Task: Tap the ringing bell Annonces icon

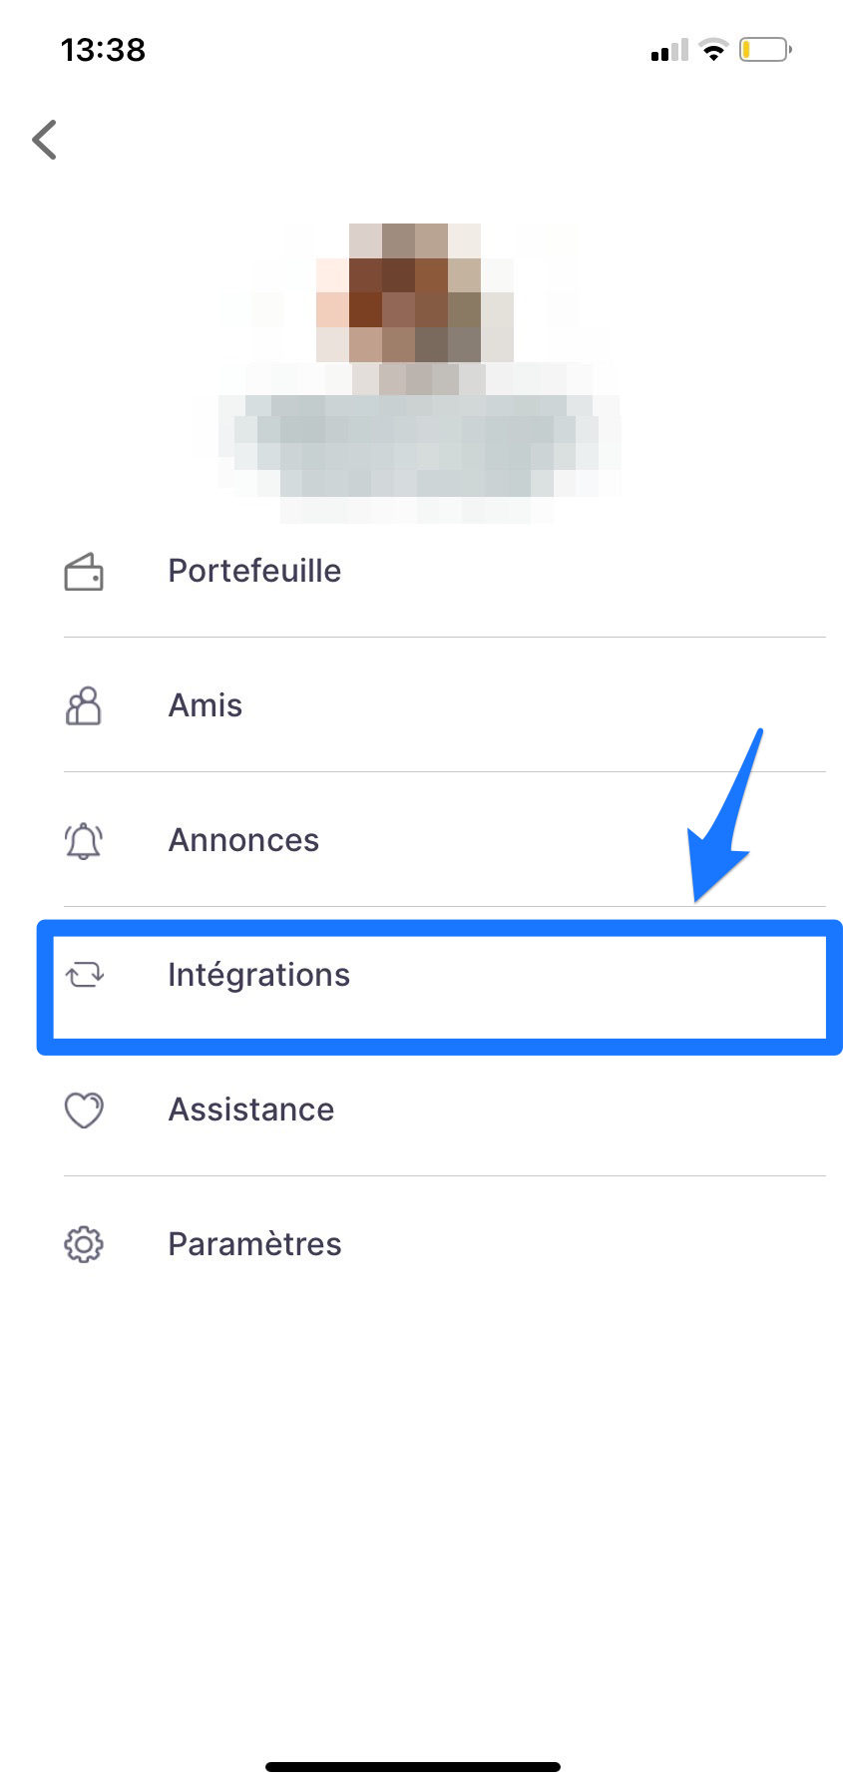Action: (x=84, y=841)
